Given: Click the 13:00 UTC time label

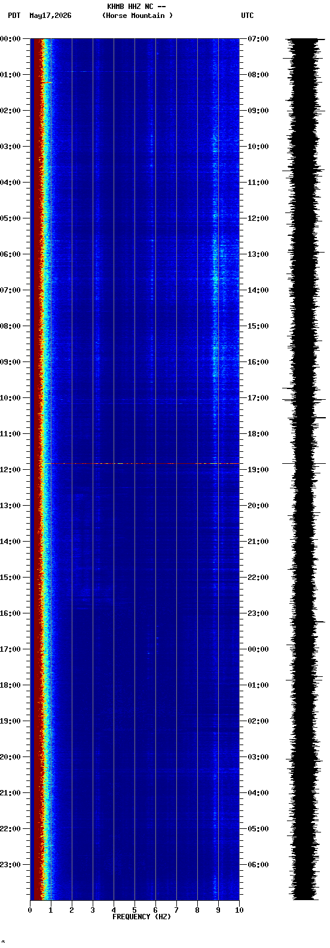Looking at the screenshot, I should pyautogui.click(x=258, y=254).
